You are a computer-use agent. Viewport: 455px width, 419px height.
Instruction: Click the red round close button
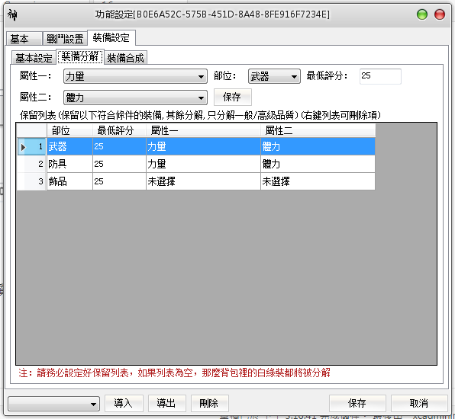coord(439,14)
